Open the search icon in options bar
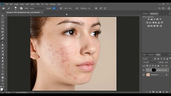Viewport: 171px width, 96px height. (x=160, y=8)
